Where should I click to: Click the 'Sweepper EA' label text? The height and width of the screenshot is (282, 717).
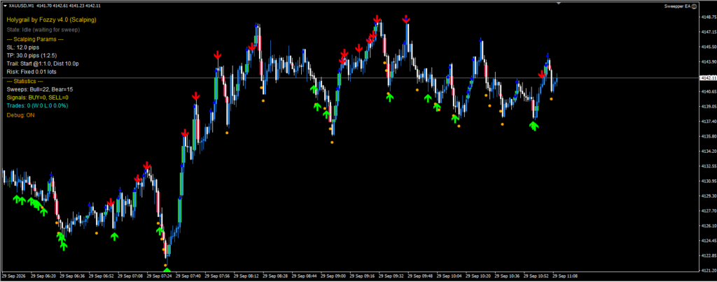coord(677,6)
